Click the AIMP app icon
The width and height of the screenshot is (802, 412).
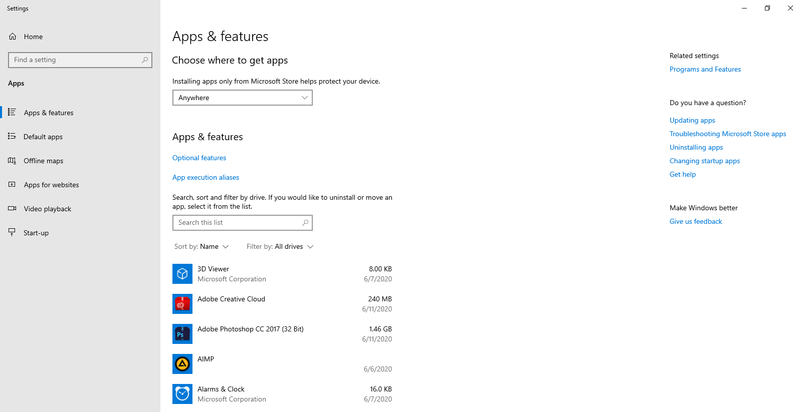(182, 364)
